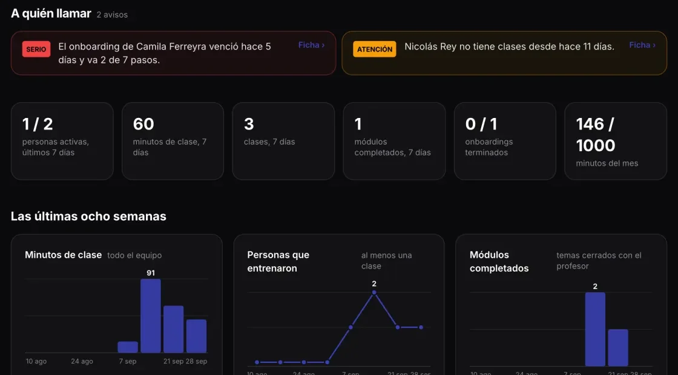Click the 'Módulos completados' chart title

tap(499, 261)
